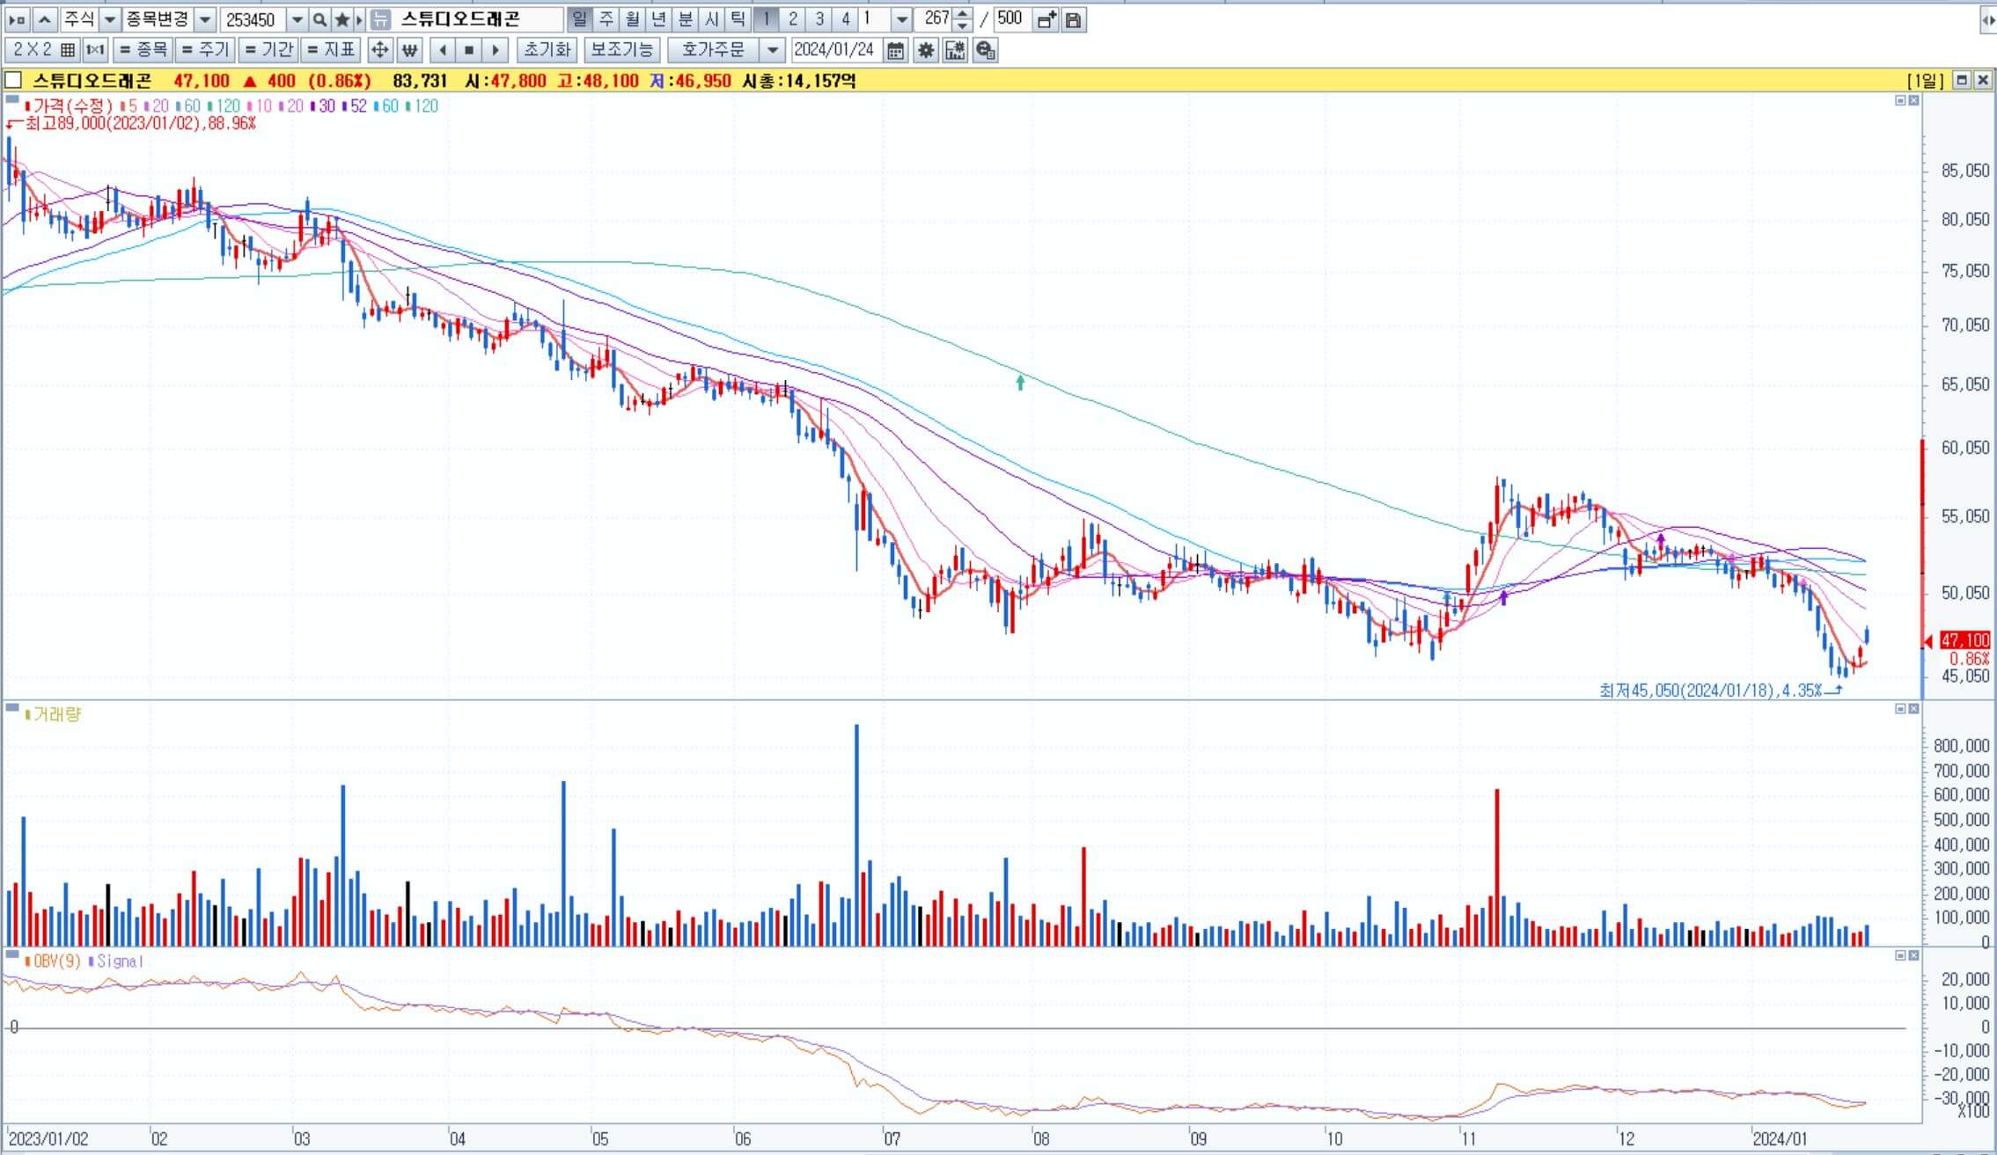Click the save chart floppy icon

click(x=1073, y=19)
